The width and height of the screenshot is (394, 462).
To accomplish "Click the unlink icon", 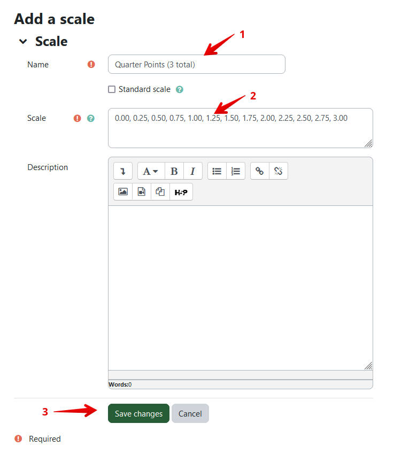I will coord(279,171).
